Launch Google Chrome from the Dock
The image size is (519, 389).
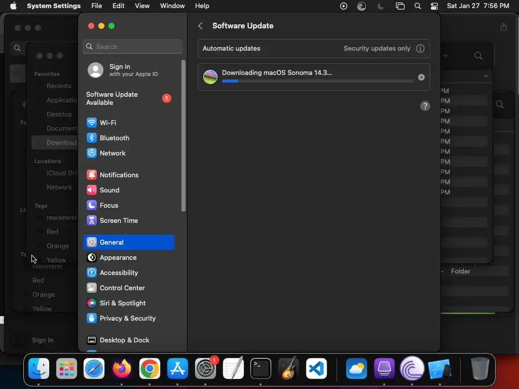150,369
